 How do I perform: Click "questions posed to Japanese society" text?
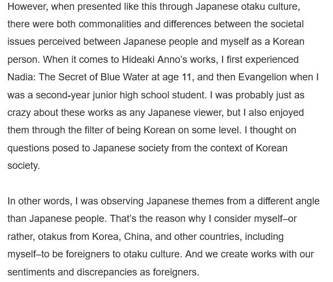[x=88, y=148]
